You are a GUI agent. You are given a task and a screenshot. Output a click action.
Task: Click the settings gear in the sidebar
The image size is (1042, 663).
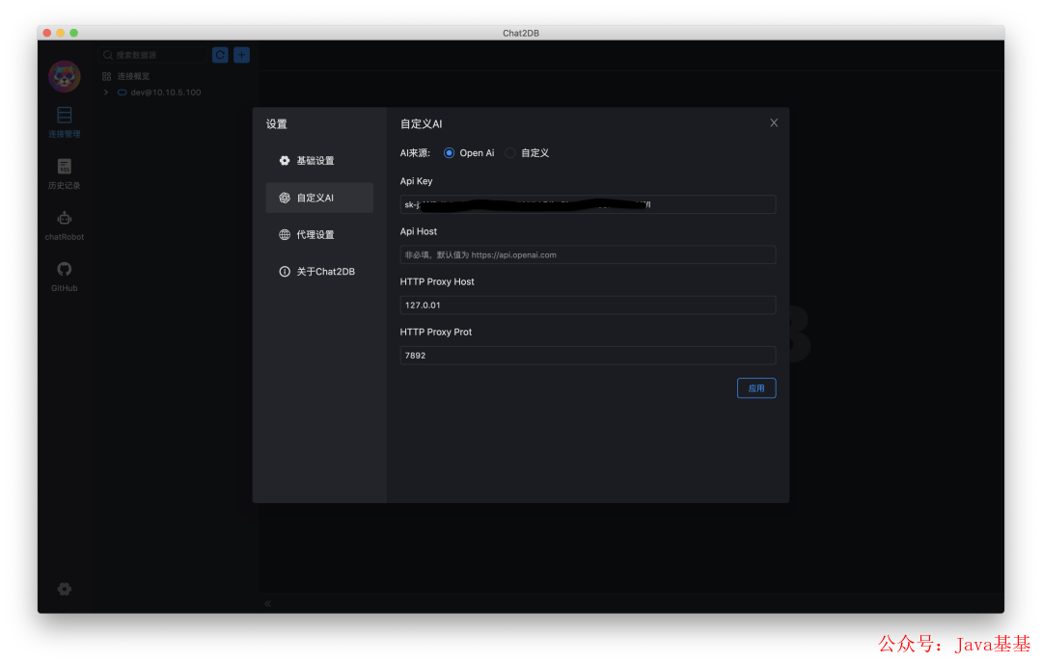point(65,589)
